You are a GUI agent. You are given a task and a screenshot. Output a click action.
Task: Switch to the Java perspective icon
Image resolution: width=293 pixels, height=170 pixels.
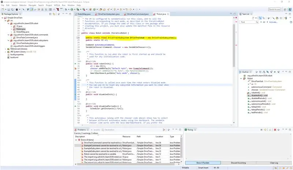click(x=290, y=10)
